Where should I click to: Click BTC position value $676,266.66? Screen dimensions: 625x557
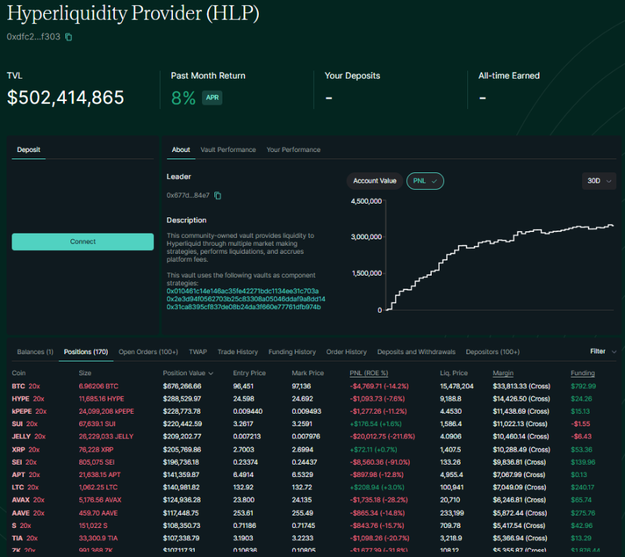182,386
